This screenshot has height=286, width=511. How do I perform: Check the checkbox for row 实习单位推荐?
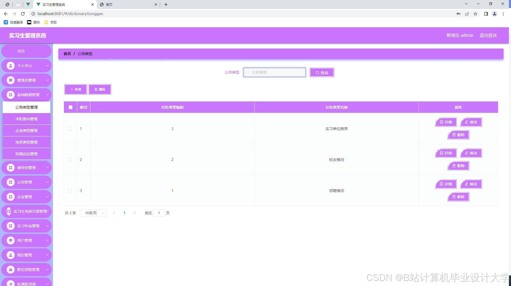pos(70,129)
